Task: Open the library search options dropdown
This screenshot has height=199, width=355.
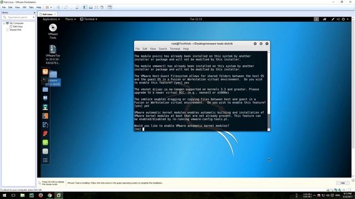Action: pos(33,17)
